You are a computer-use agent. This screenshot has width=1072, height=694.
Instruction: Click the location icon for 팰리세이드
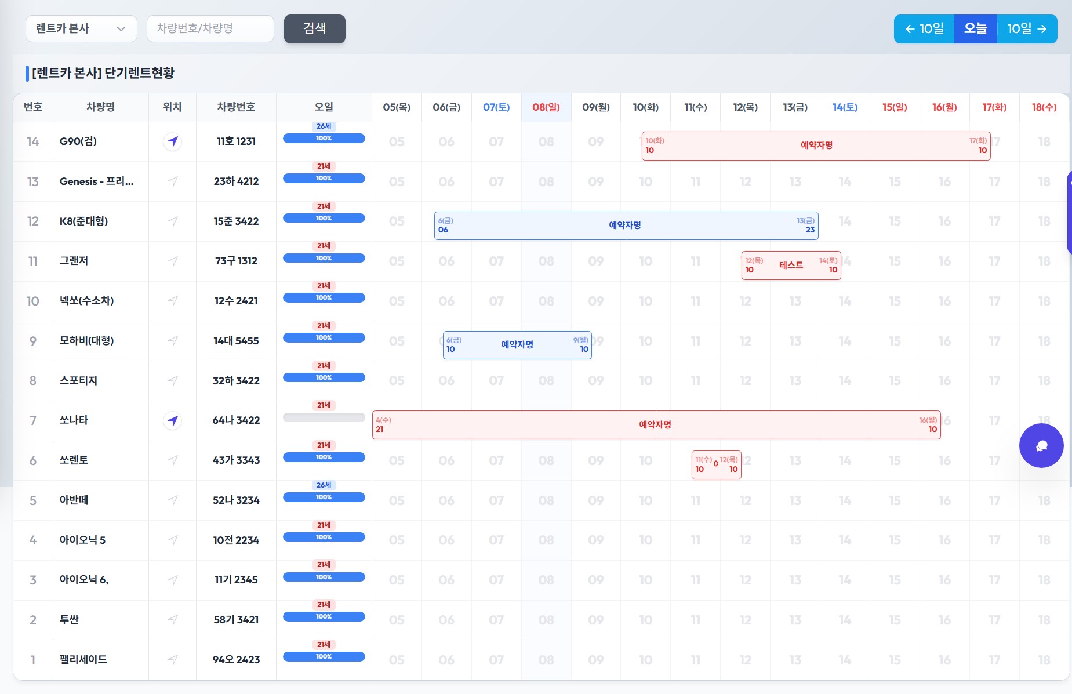(x=172, y=660)
